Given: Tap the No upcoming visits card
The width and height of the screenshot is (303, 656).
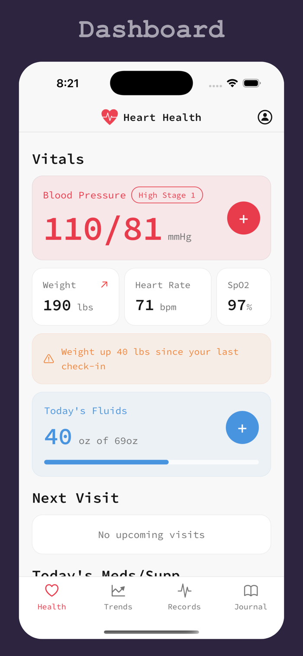Looking at the screenshot, I should (151, 535).
